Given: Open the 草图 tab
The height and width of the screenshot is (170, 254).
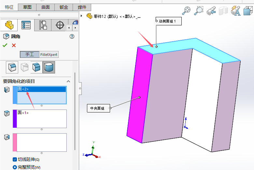Looking at the screenshot, I should pos(27,7).
